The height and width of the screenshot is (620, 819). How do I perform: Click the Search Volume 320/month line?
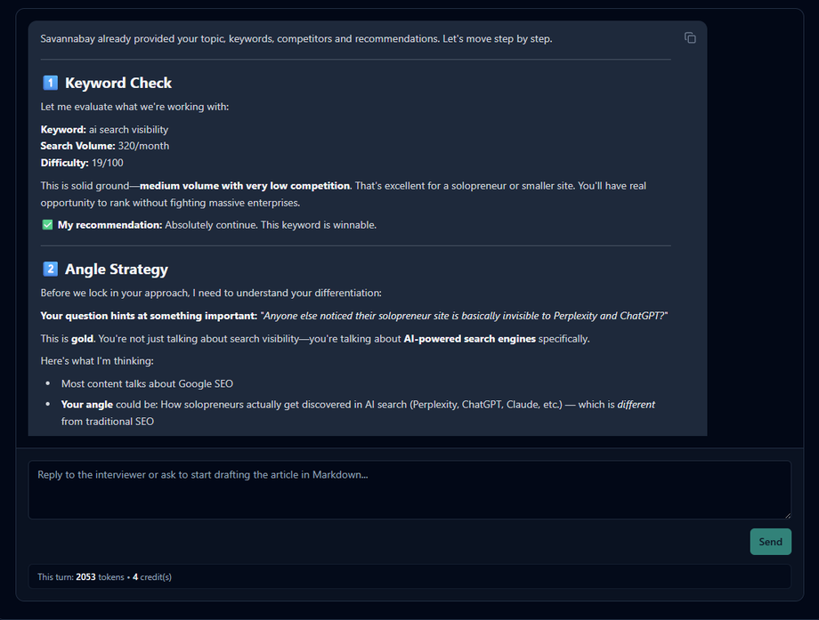tap(105, 146)
